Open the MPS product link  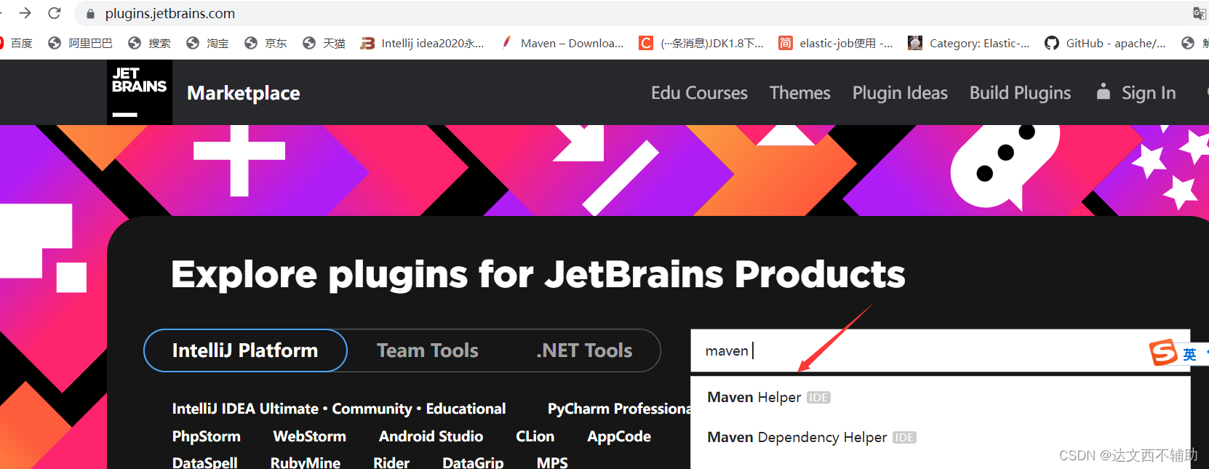[552, 462]
